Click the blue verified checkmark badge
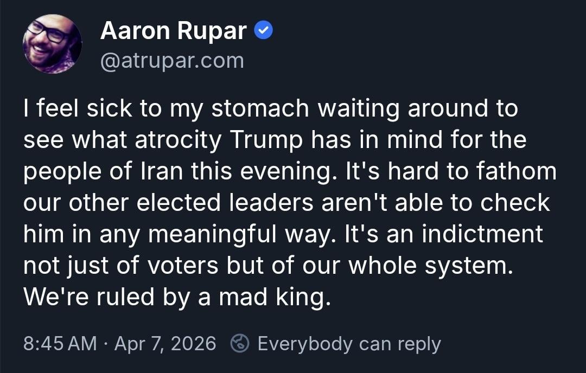The image size is (586, 373). (264, 32)
